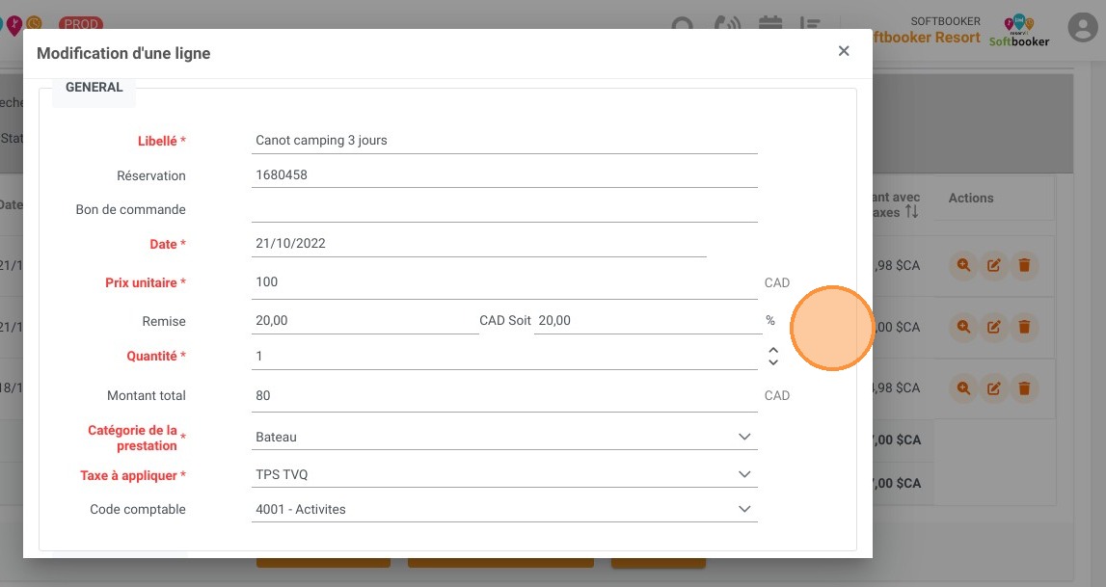Click the Réservation field showing 1680458
This screenshot has height=587, width=1106.
504,174
